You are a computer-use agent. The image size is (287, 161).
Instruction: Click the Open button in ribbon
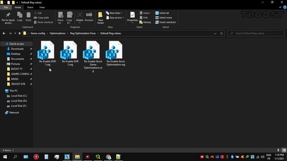pyautogui.click(x=145, y=13)
